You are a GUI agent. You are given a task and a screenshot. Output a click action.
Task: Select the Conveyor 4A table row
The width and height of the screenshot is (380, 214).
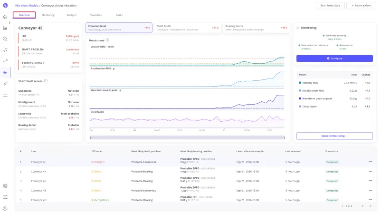tap(195, 171)
